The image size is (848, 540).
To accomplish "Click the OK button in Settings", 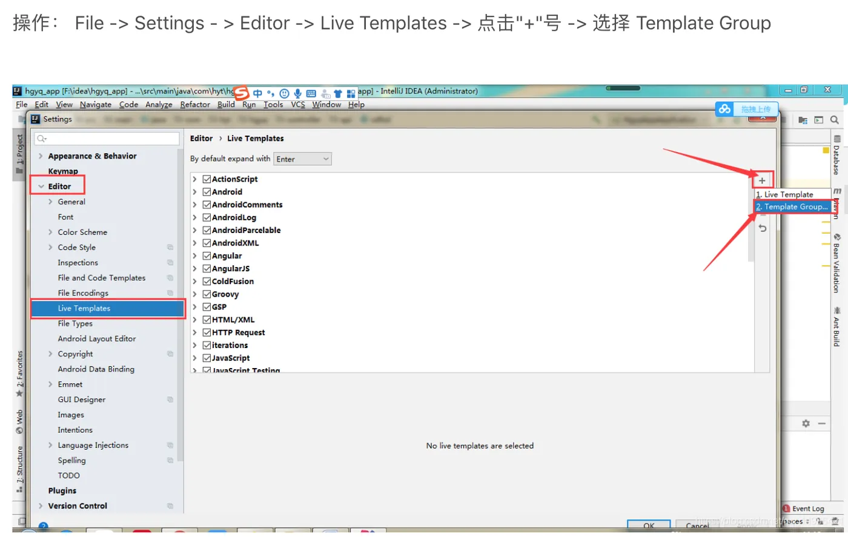I will tap(649, 525).
